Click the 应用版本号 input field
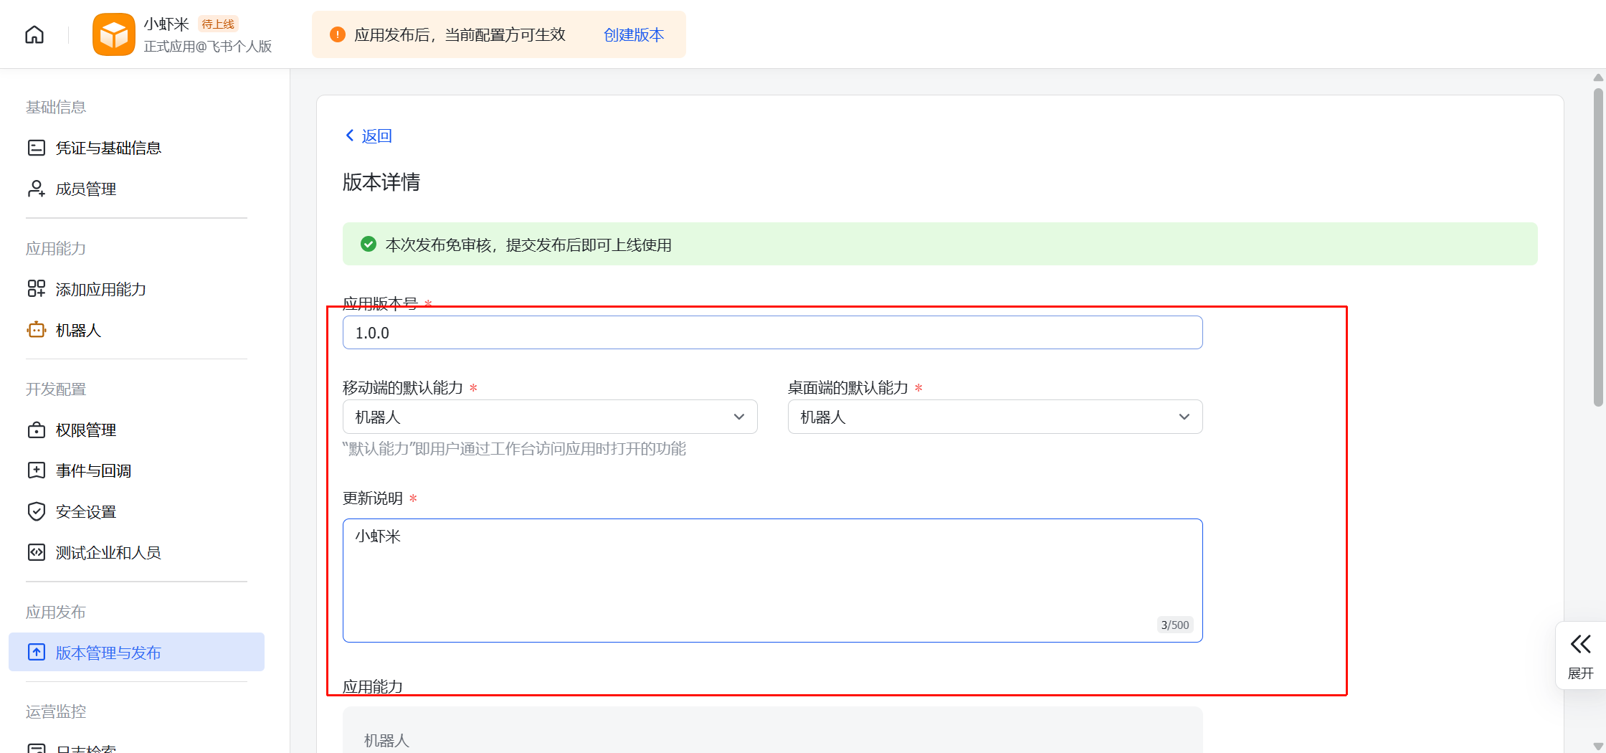The image size is (1606, 753). point(772,333)
